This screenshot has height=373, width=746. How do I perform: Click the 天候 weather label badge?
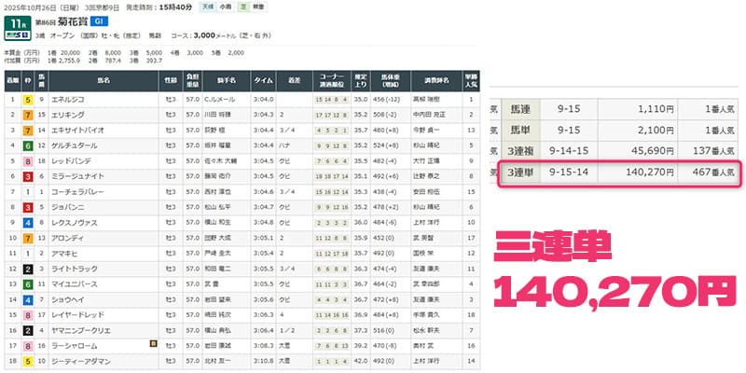[x=207, y=7]
